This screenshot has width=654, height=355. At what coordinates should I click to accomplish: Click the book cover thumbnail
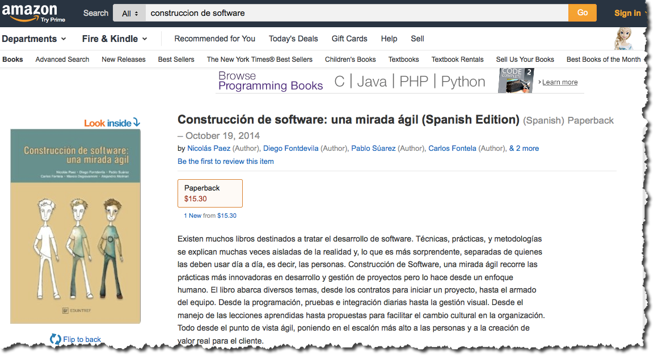(75, 226)
